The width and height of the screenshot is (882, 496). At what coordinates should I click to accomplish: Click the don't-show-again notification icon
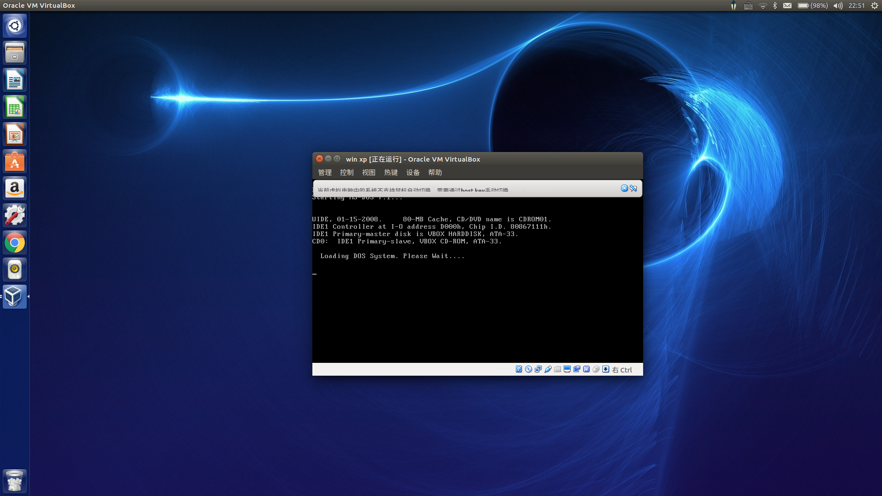(x=633, y=188)
